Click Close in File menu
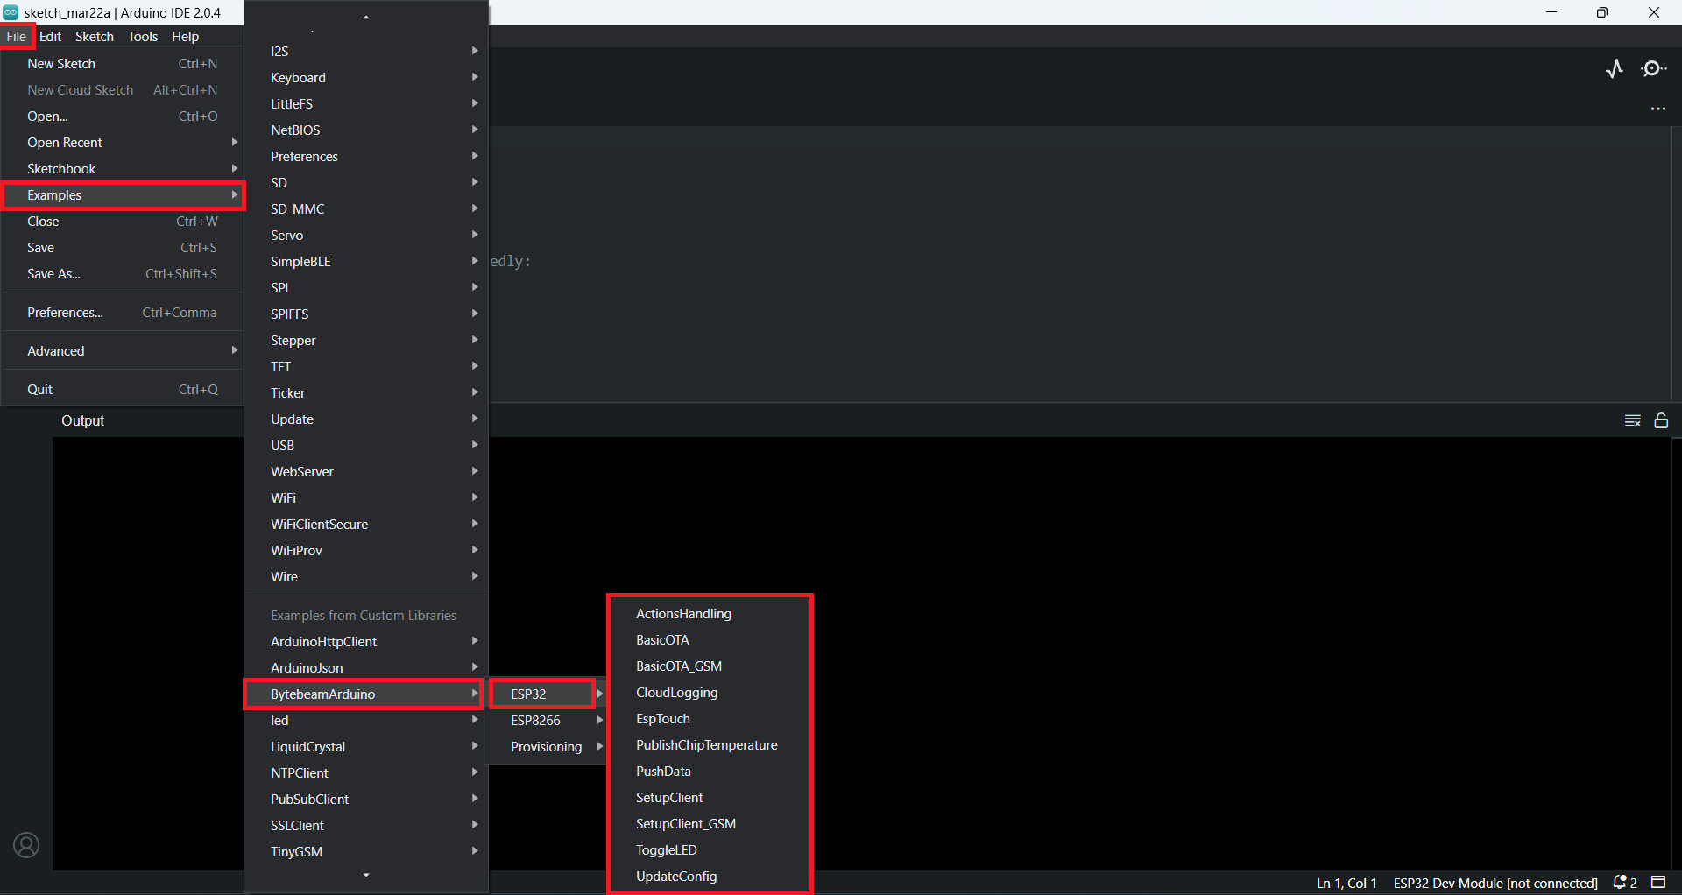 point(123,222)
